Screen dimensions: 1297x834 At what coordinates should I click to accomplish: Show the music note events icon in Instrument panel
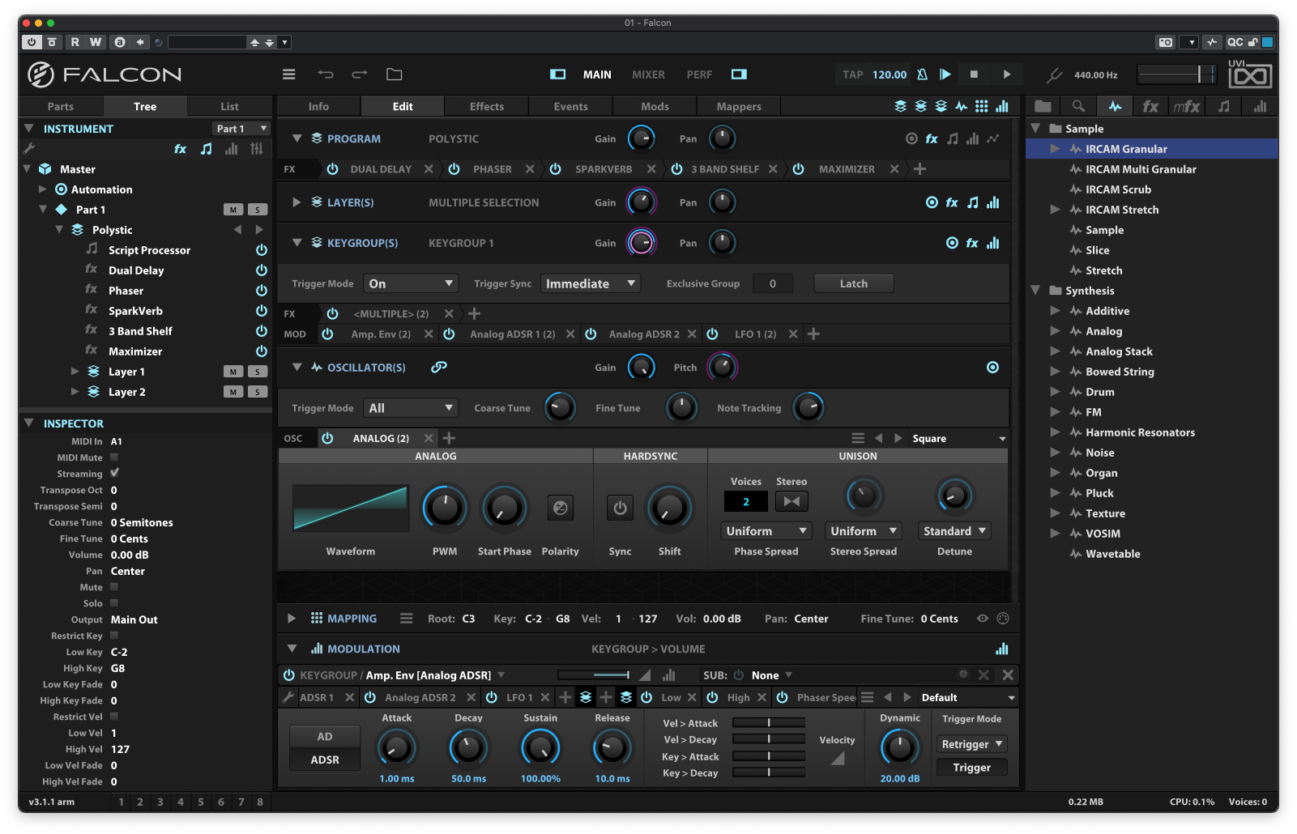tap(207, 149)
